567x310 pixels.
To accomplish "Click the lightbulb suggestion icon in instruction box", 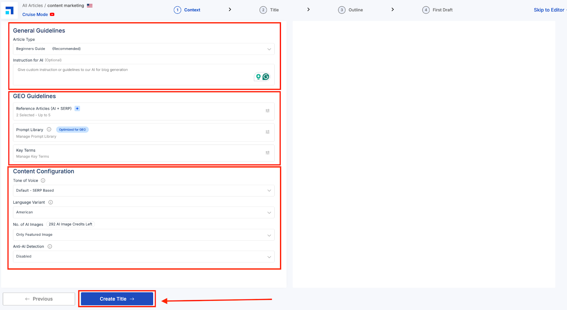I will coord(258,77).
